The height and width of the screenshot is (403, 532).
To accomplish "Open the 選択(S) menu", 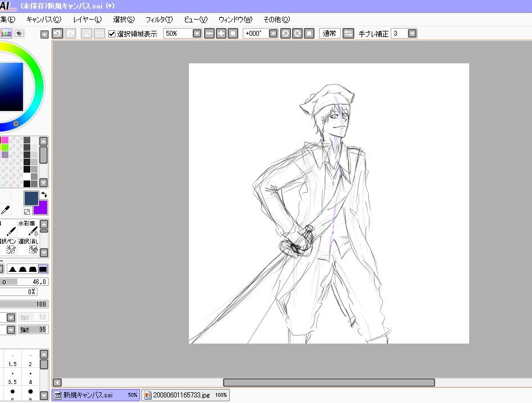I will click(123, 19).
